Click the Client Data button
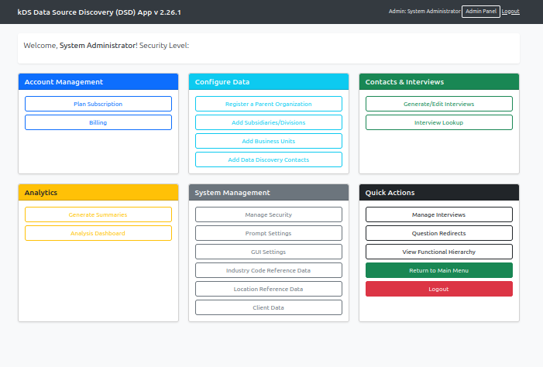This screenshot has height=367, width=543. click(x=268, y=307)
